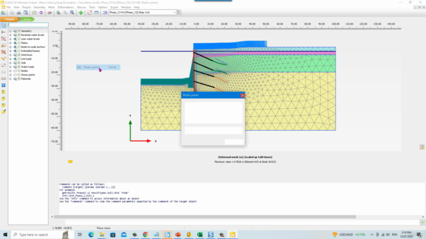Open Excel from the taskbar

click(x=200, y=234)
